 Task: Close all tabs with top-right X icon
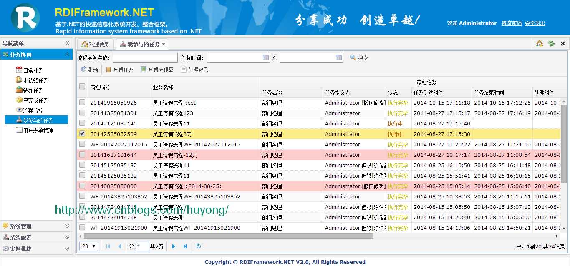562,43
